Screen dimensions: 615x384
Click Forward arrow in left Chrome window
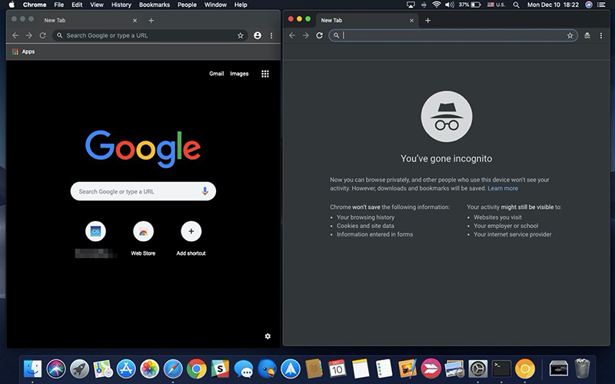pos(29,35)
